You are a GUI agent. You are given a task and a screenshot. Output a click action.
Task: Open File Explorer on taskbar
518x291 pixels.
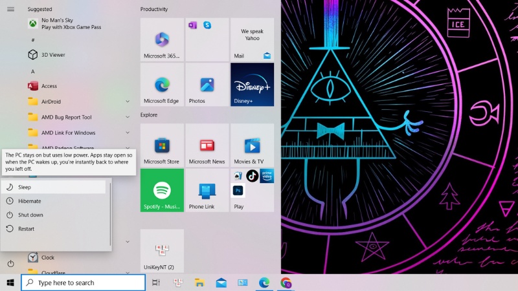199,283
